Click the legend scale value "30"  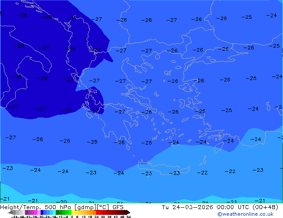coord(103,217)
